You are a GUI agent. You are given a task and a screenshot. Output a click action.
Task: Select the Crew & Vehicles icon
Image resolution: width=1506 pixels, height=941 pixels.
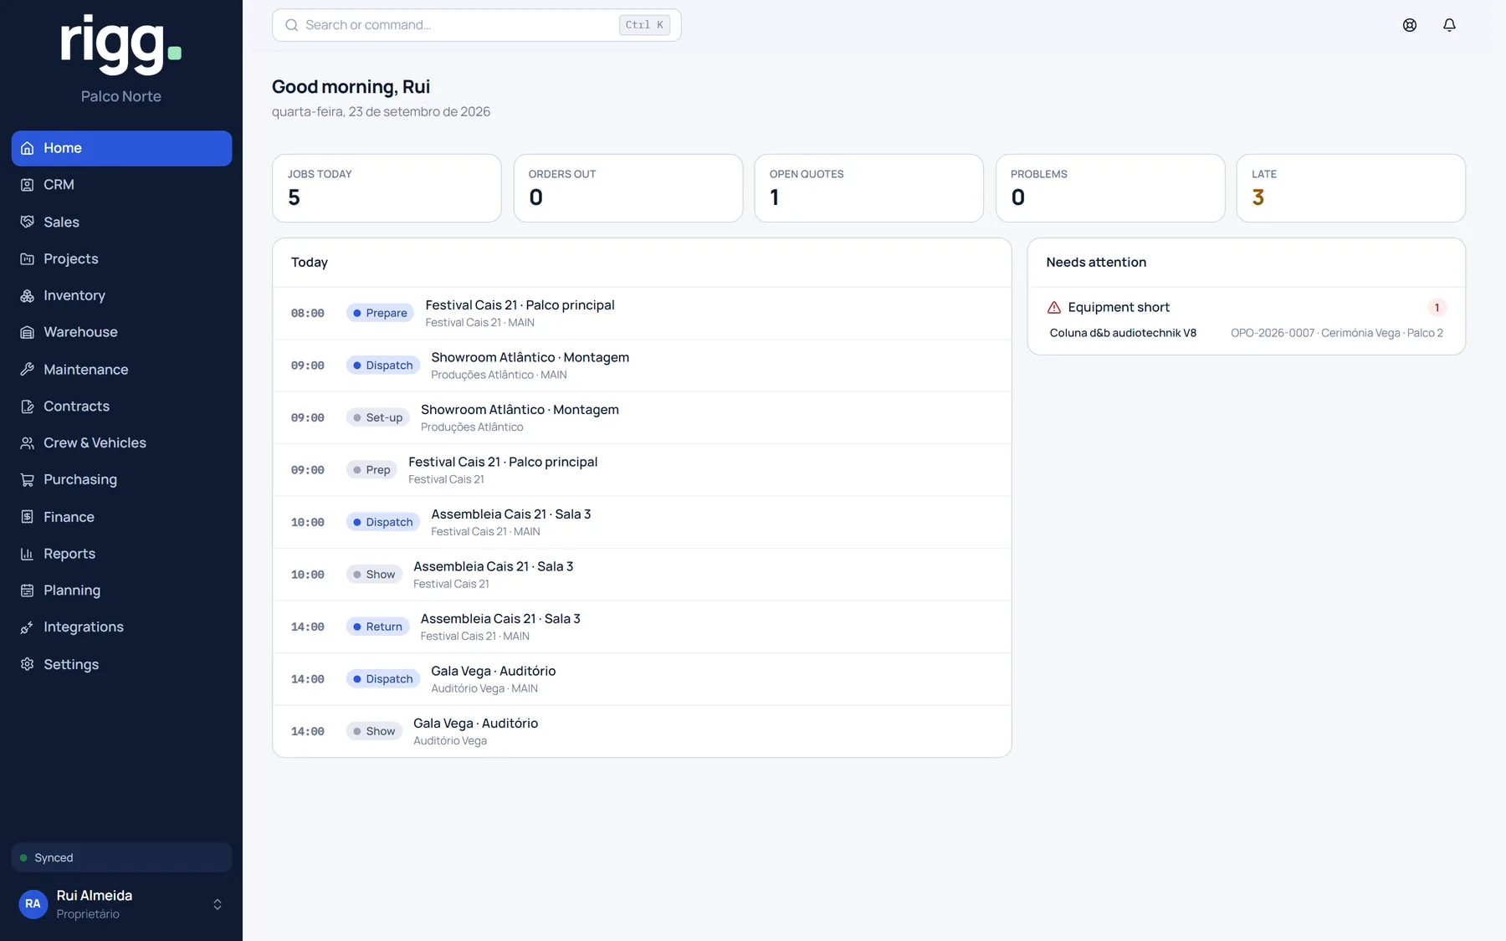[x=28, y=443]
